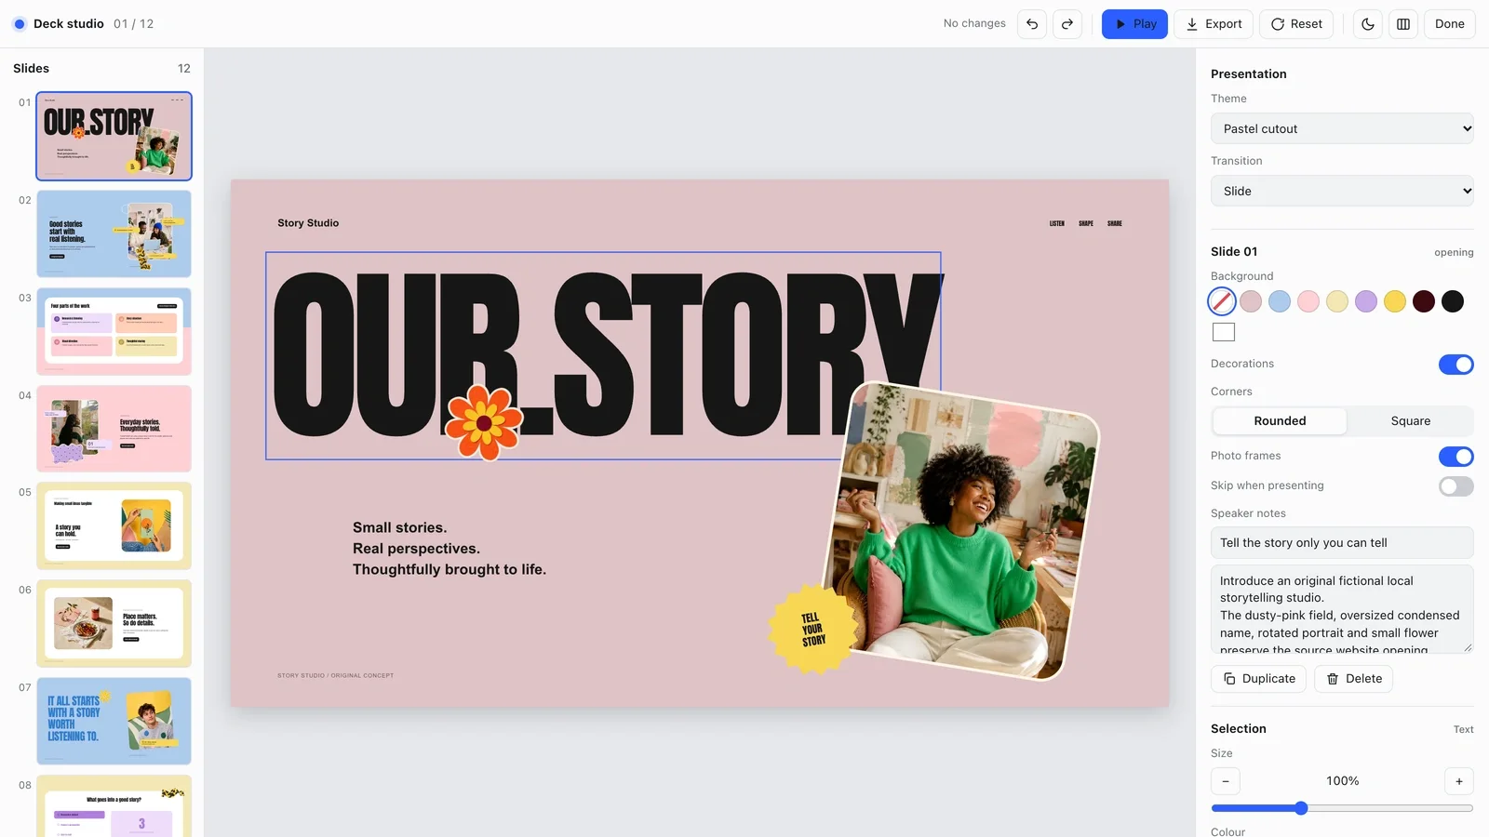This screenshot has width=1489, height=837.
Task: Open slide 05 thumbnail
Action: 114,525
